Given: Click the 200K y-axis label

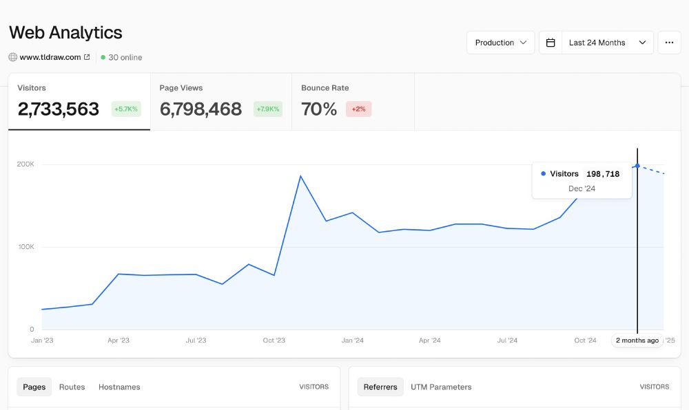Looking at the screenshot, I should point(25,164).
